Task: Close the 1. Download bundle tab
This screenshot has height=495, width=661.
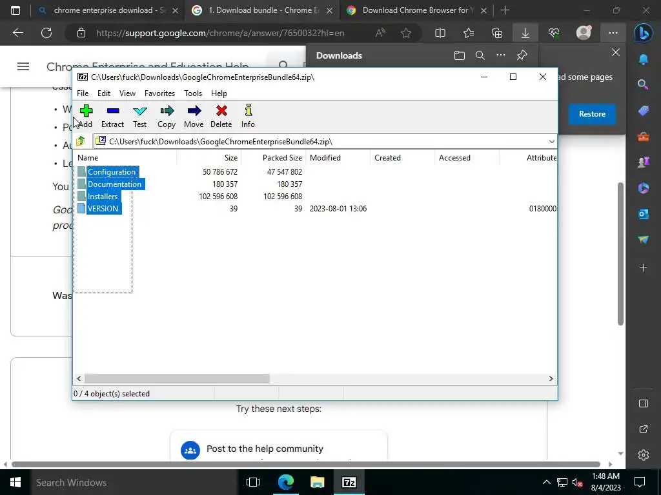Action: point(330,10)
